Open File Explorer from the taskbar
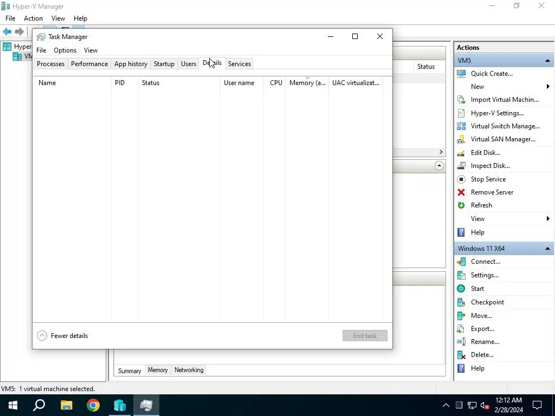Viewport: 555px width, 416px height. click(66, 405)
